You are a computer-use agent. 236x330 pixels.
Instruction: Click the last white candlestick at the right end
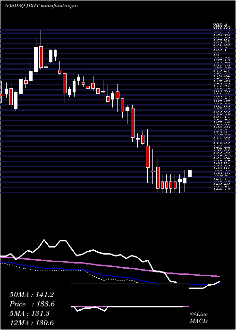(190, 173)
